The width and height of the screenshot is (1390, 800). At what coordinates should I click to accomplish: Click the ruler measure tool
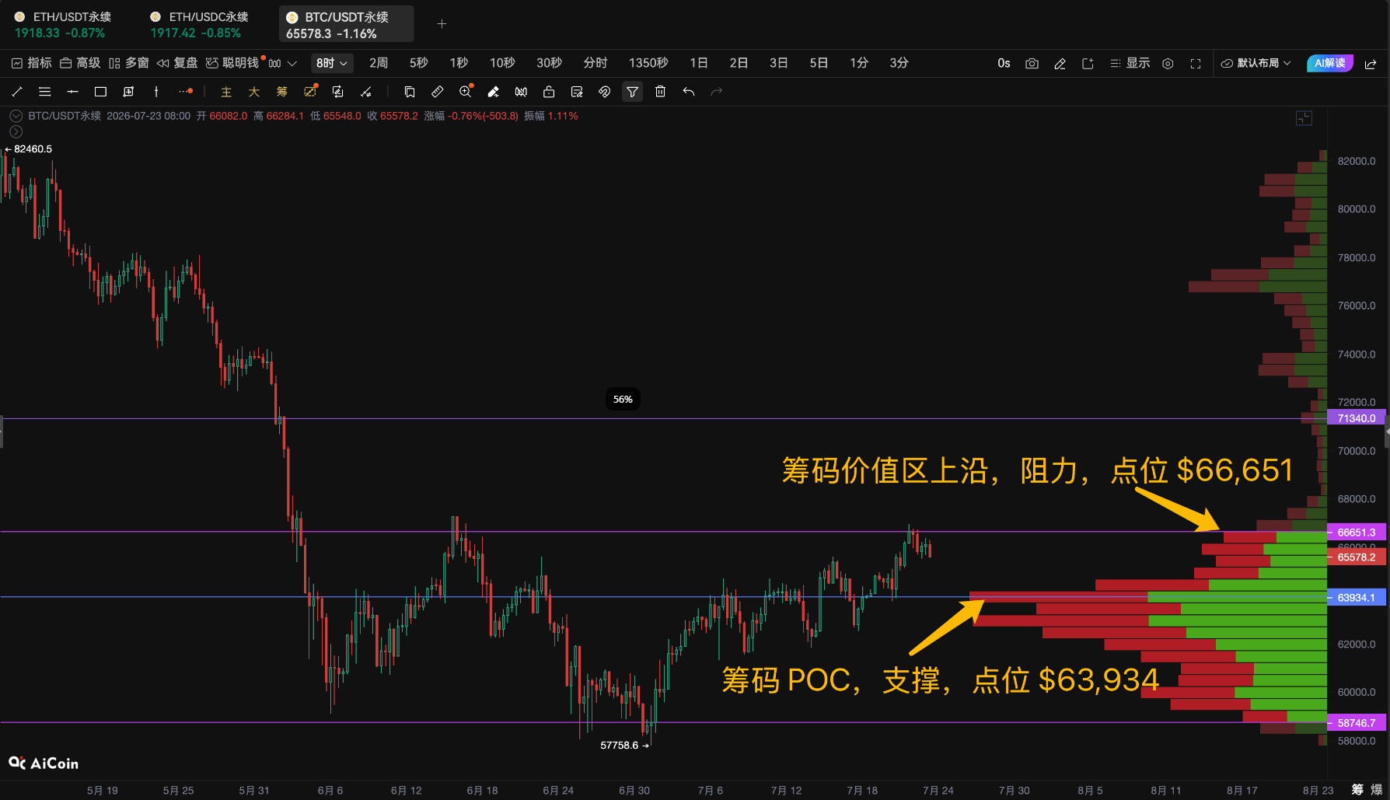point(438,92)
